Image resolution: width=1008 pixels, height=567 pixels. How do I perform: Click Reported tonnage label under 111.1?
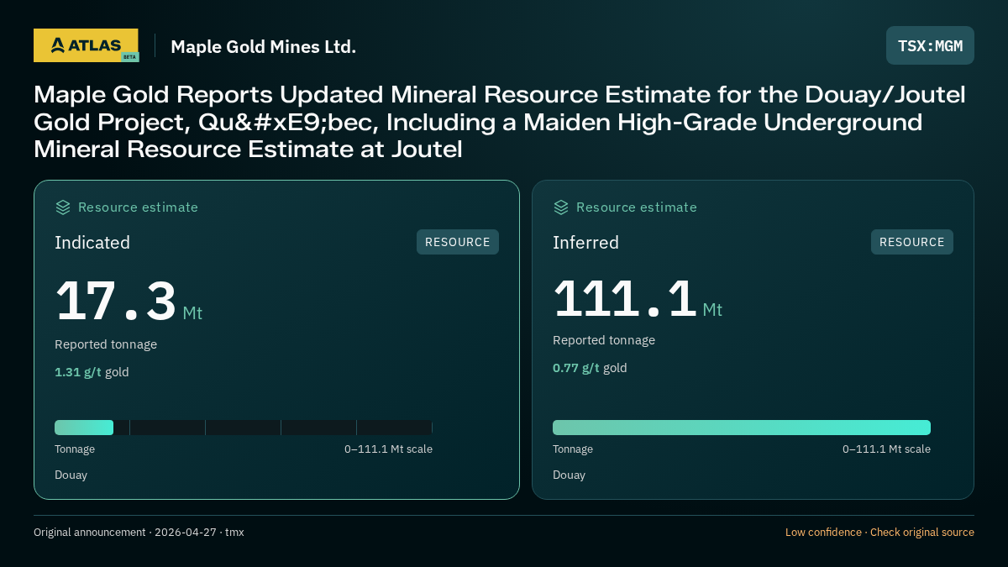(x=604, y=340)
